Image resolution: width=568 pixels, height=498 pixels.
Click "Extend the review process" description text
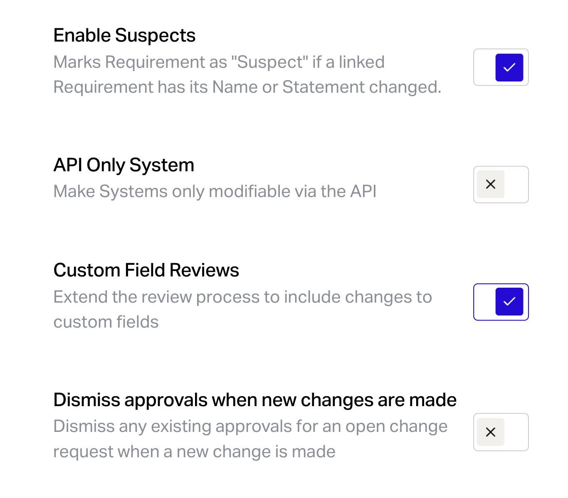coord(242,309)
